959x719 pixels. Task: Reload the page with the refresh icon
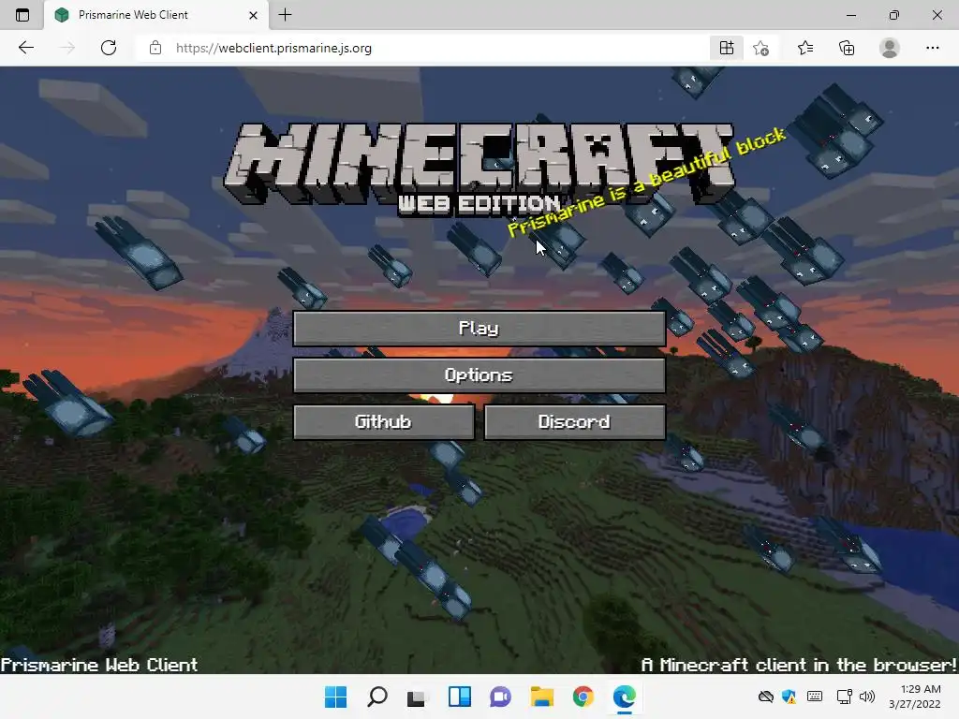[109, 48]
